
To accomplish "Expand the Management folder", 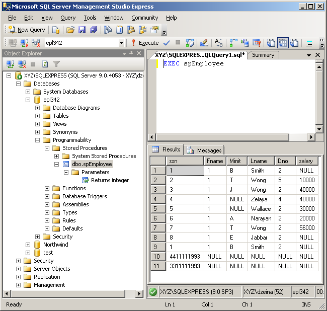I will (x=18, y=285).
